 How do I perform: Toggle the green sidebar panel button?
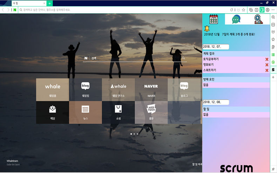[262, 10]
